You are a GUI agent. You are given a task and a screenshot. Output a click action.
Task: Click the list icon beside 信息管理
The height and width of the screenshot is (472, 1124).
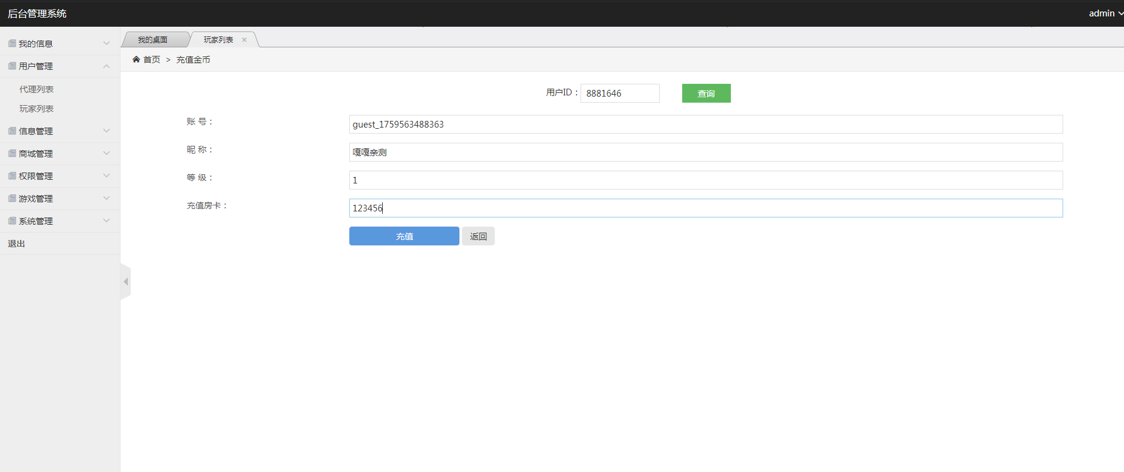tap(12, 131)
